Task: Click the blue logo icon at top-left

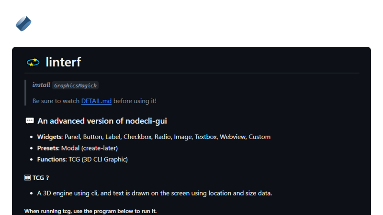Action: [x=23, y=23]
